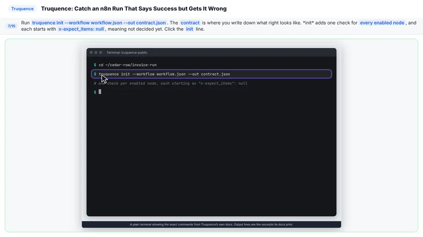Click the 'x-expect_items: null' highlighted code
Screen dimensions: 423x237
click(x=81, y=29)
